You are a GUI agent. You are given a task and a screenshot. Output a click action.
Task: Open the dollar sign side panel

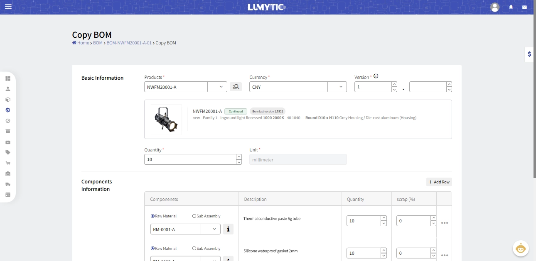click(x=529, y=54)
